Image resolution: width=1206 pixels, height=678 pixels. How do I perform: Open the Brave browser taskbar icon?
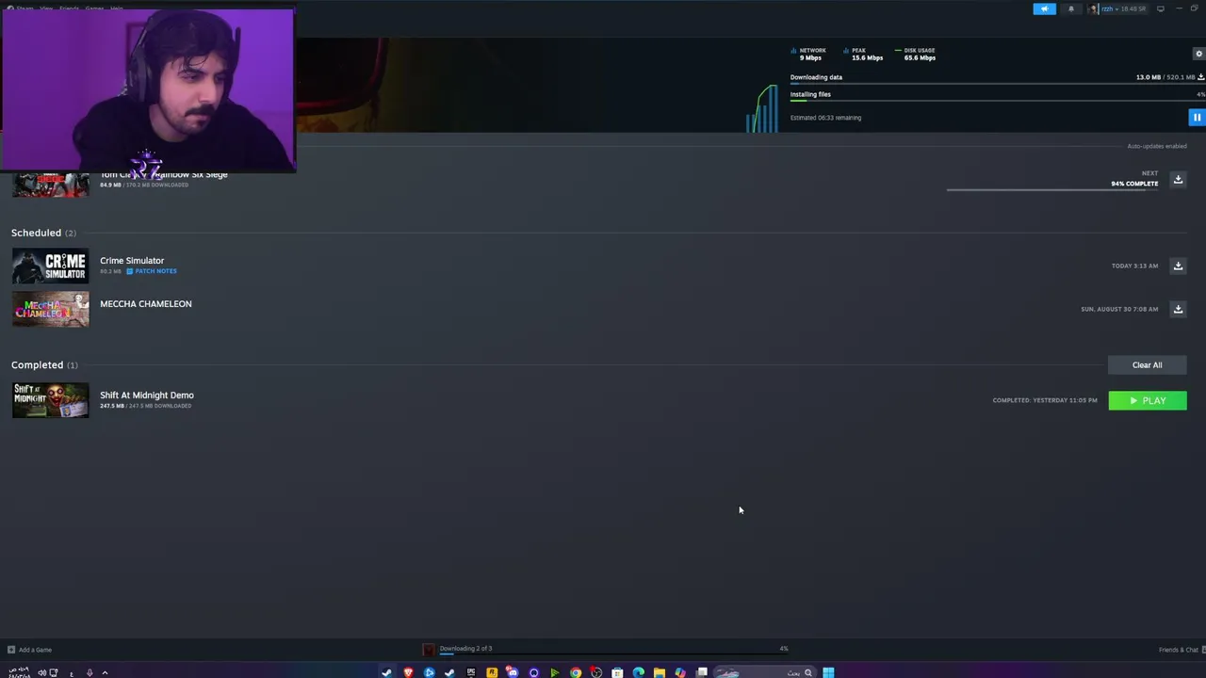pos(408,672)
